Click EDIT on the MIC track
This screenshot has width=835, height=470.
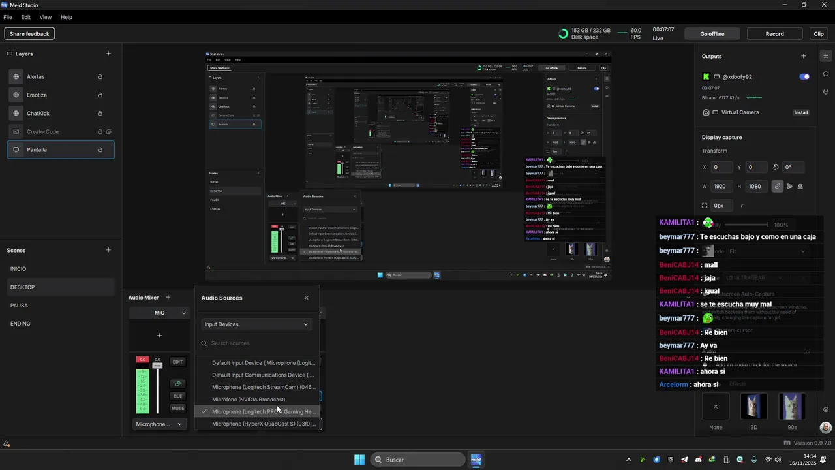click(177, 362)
